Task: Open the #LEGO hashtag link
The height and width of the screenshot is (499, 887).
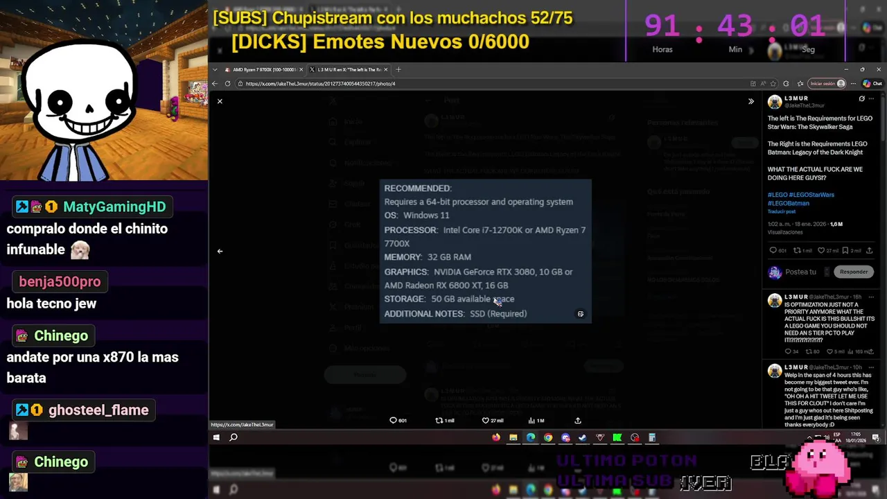Action: point(777,195)
